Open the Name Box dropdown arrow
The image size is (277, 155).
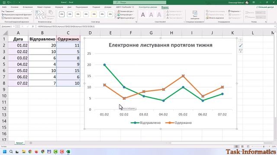coord(14,27)
